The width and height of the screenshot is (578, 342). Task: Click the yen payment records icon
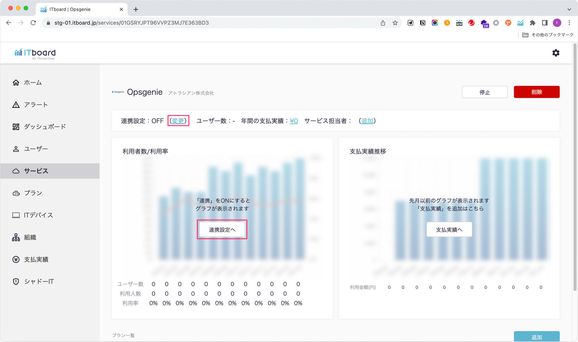tap(16, 259)
